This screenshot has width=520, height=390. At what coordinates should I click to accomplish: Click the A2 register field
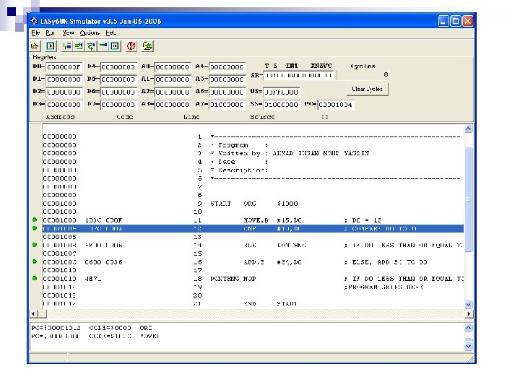point(173,92)
